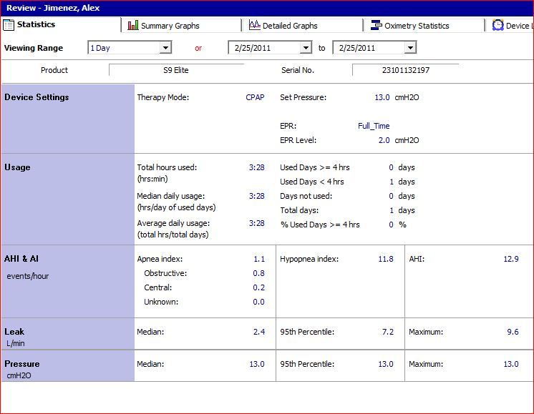
Task: Click the Hypopnea index value 11.8
Action: (x=386, y=259)
